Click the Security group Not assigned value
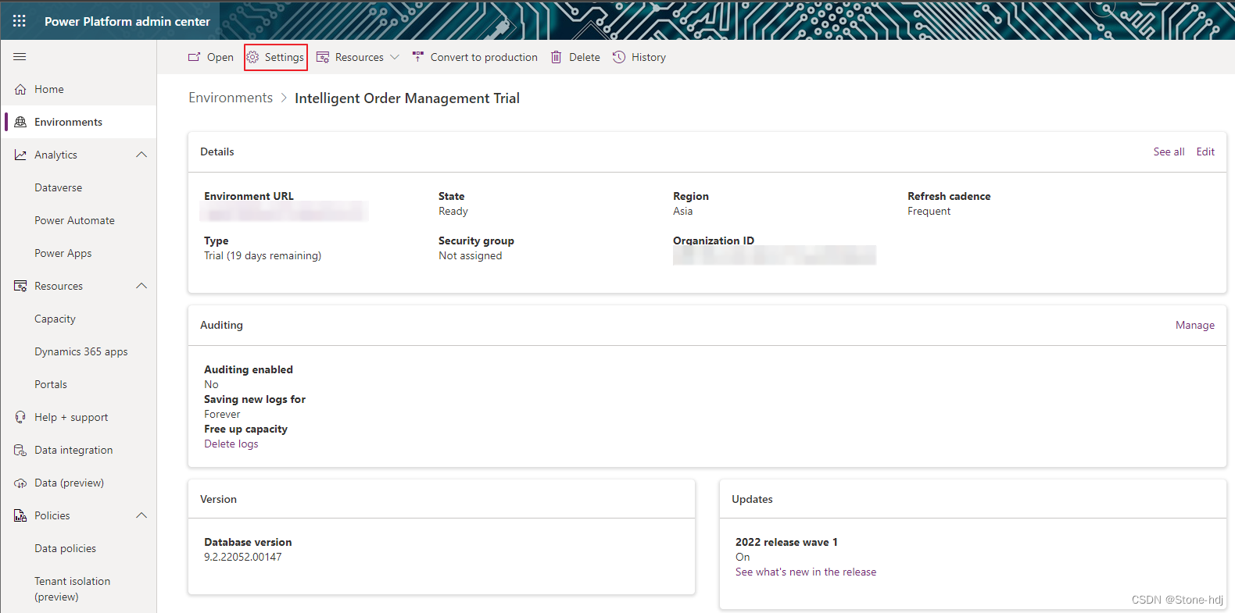 tap(471, 255)
